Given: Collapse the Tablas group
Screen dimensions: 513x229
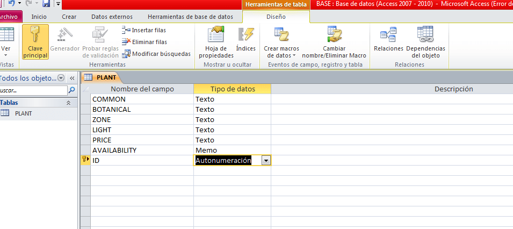Looking at the screenshot, I should [68, 103].
